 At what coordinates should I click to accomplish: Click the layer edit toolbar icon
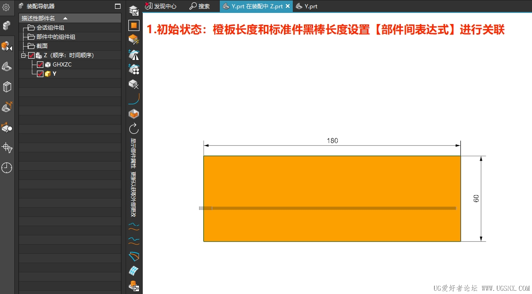(134, 11)
